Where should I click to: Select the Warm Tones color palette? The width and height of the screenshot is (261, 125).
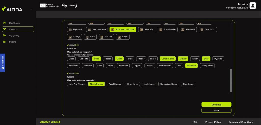[x=132, y=84]
